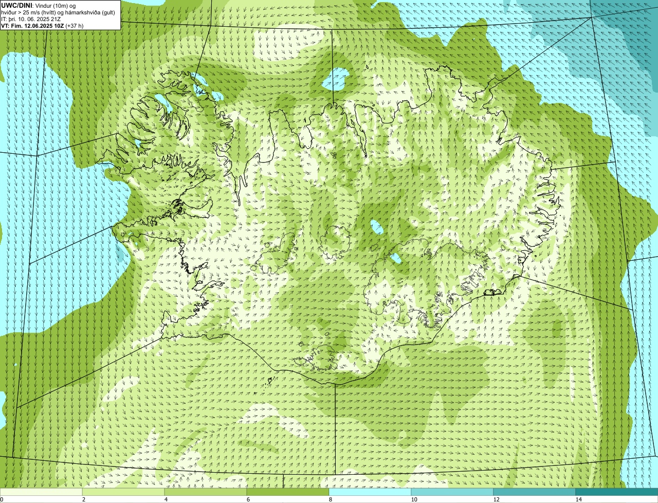Click the legend value '10'

pyautogui.click(x=414, y=499)
